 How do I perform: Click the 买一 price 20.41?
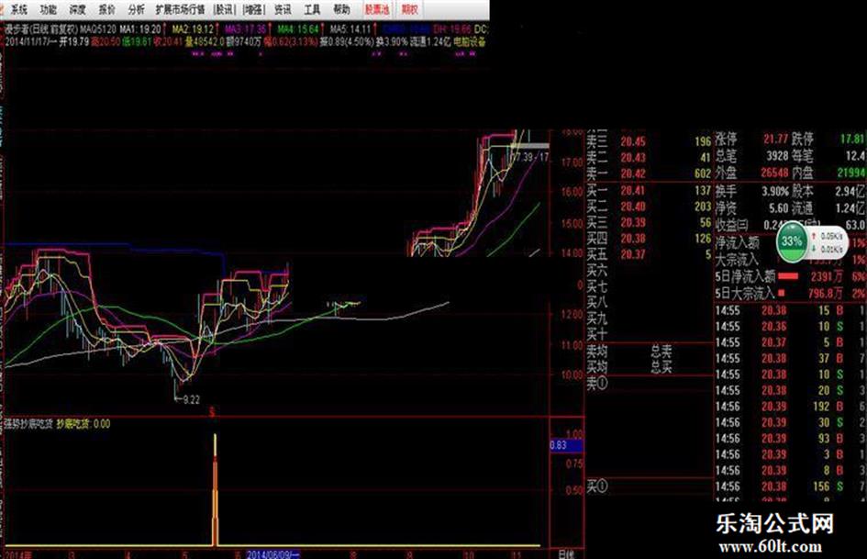coord(632,191)
